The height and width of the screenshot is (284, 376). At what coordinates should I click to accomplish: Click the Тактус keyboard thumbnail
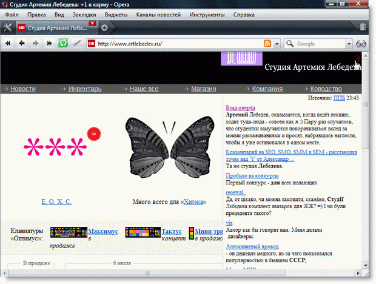(143, 232)
